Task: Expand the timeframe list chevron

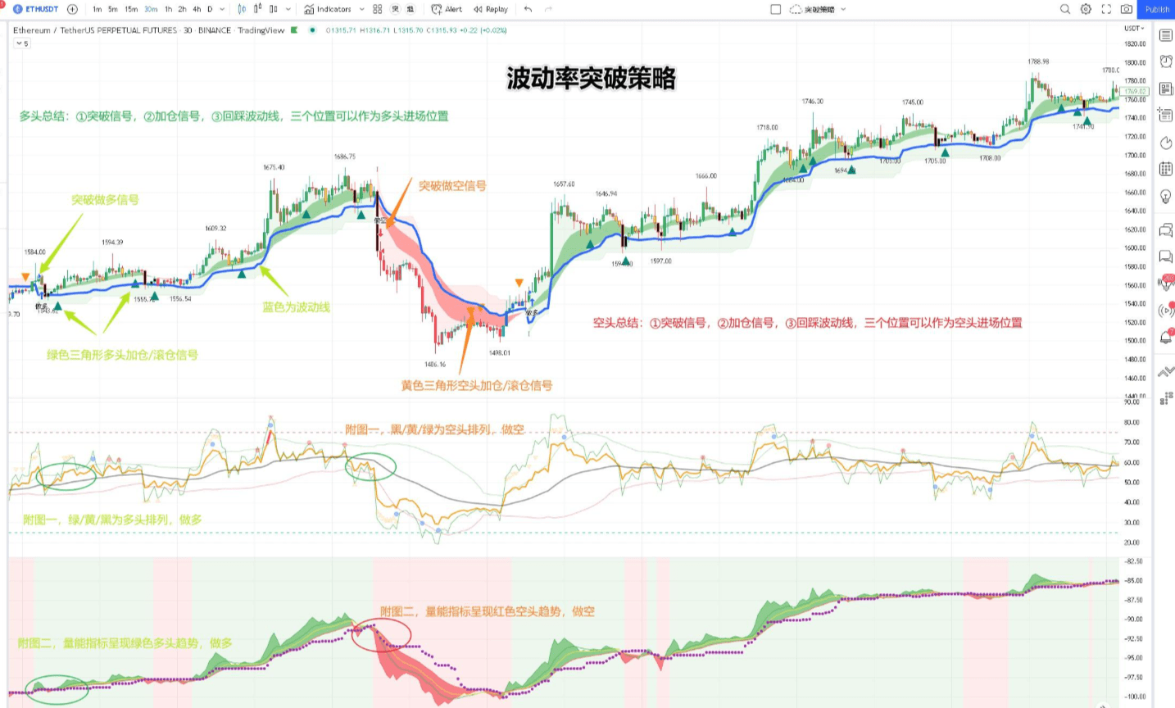Action: [222, 9]
